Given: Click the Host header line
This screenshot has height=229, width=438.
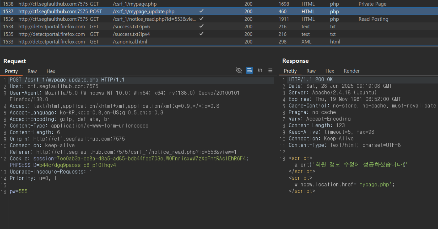Looking at the screenshot, I should coord(54,86).
